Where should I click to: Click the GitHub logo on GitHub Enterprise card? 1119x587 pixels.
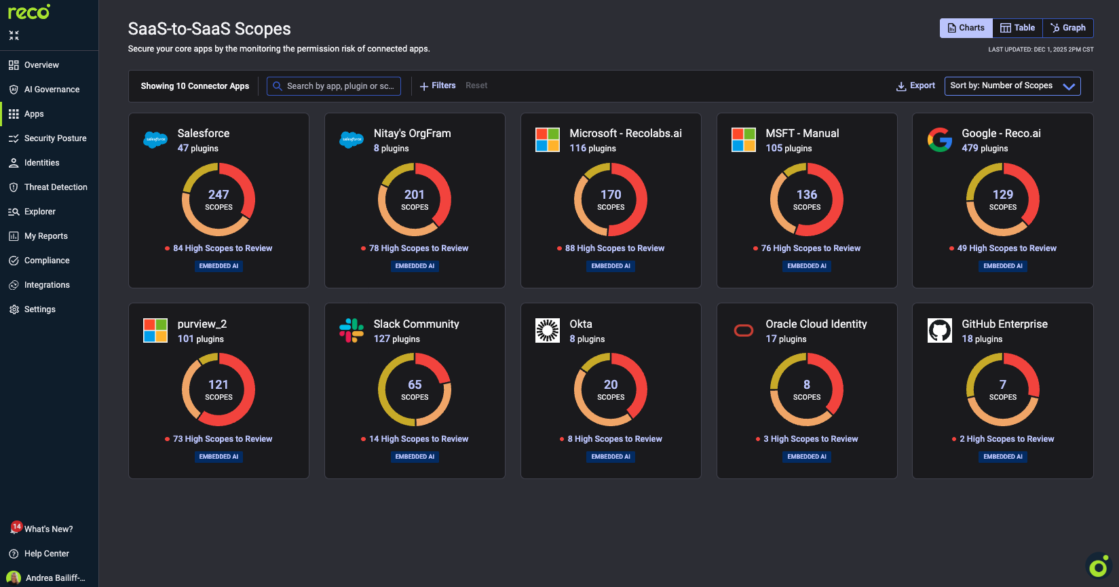click(x=940, y=330)
